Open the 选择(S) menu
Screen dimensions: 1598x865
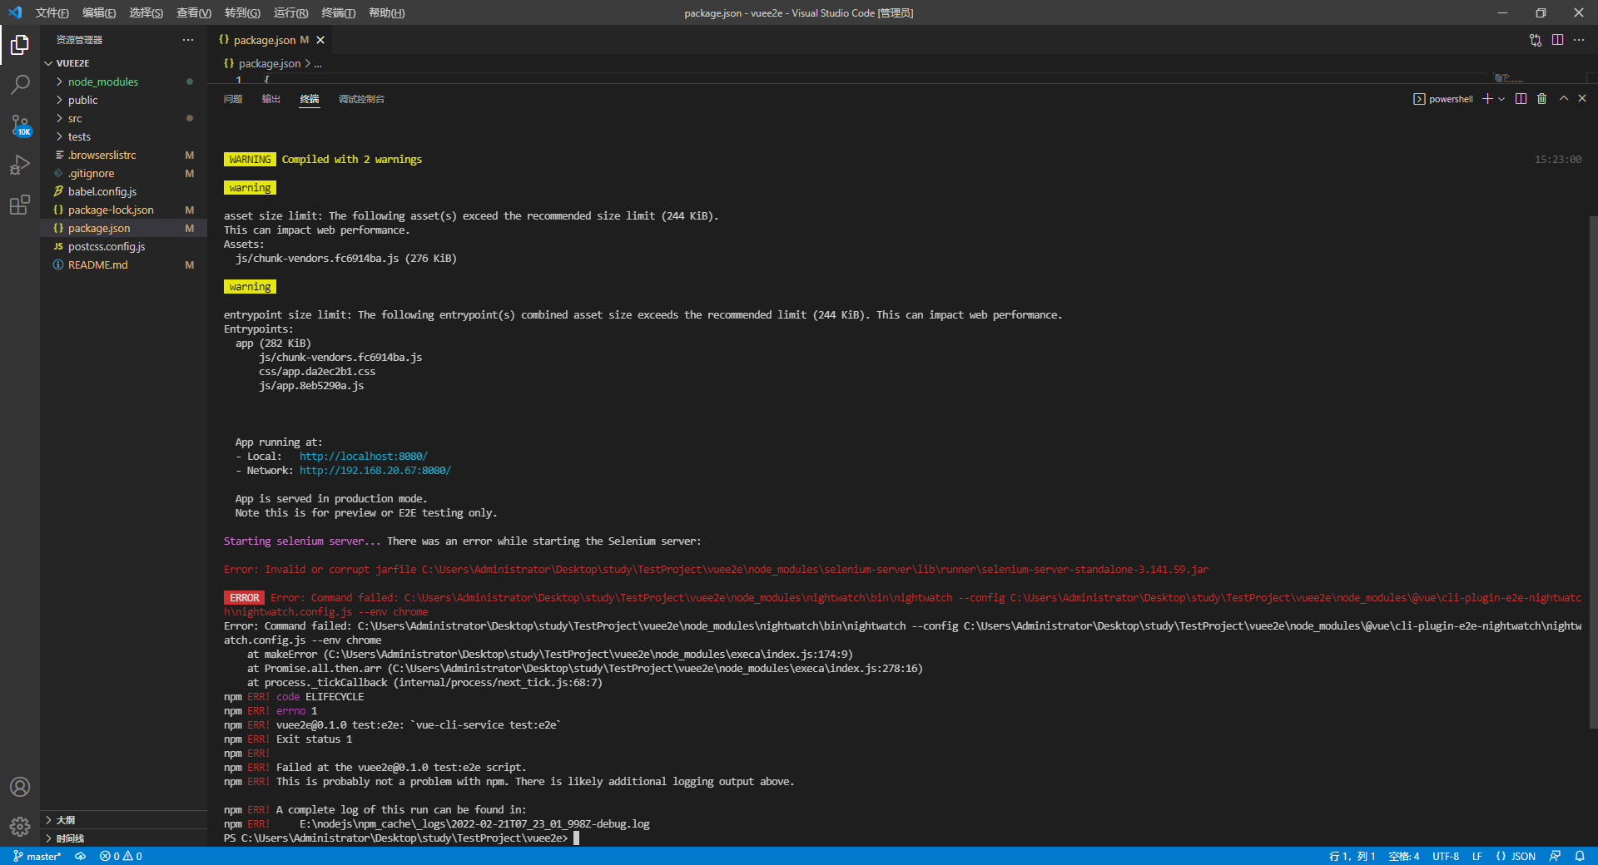pos(146,12)
